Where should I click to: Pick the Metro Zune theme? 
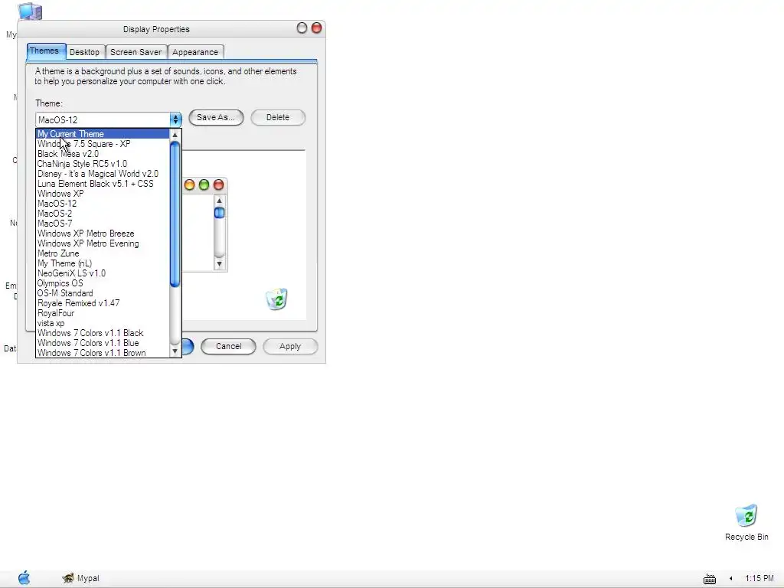[x=103, y=253]
